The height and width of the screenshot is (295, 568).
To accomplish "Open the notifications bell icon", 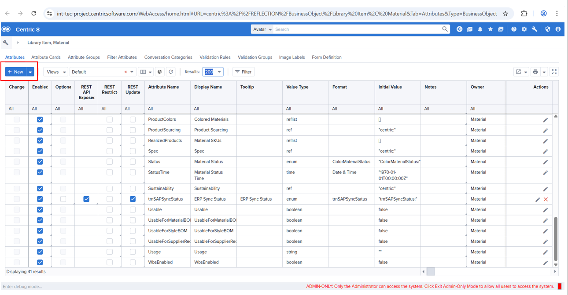I will 480,29.
